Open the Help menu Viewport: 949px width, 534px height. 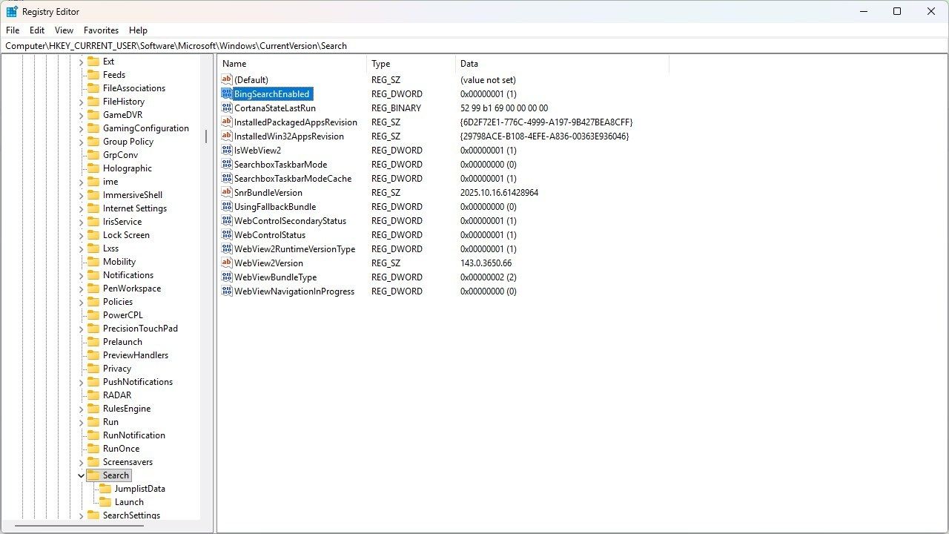click(x=138, y=30)
